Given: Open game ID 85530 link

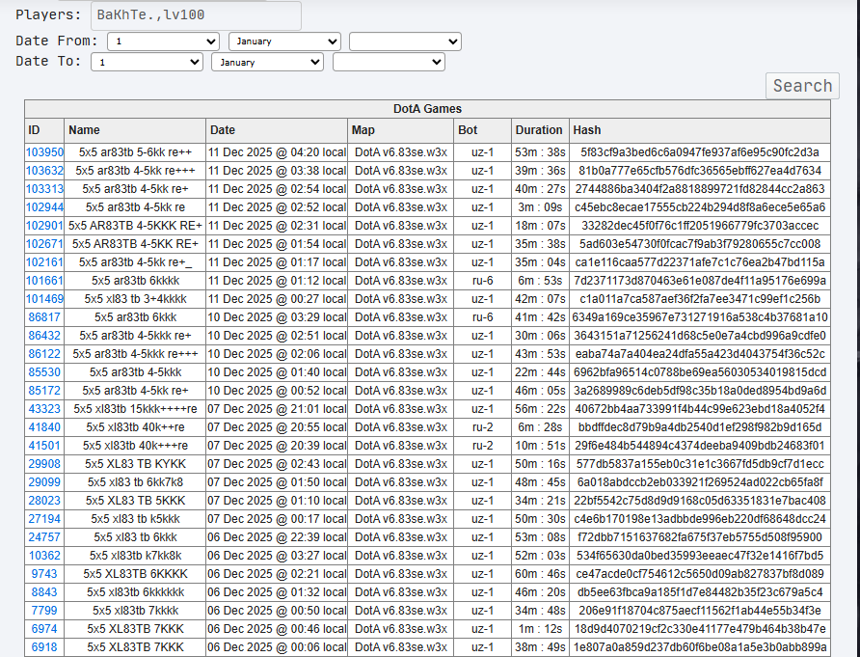Looking at the screenshot, I should pos(44,372).
